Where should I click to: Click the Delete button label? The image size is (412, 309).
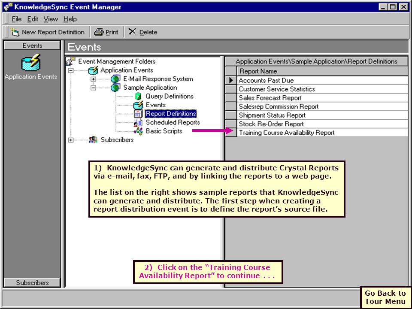[x=148, y=32]
